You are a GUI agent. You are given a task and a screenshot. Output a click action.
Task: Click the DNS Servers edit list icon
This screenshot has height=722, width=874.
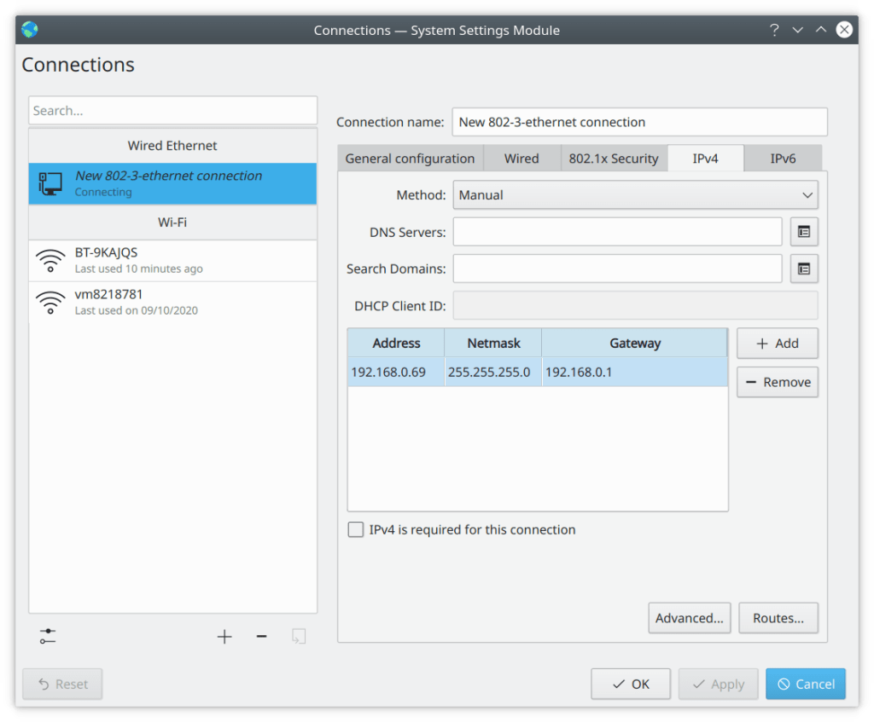[x=804, y=232]
